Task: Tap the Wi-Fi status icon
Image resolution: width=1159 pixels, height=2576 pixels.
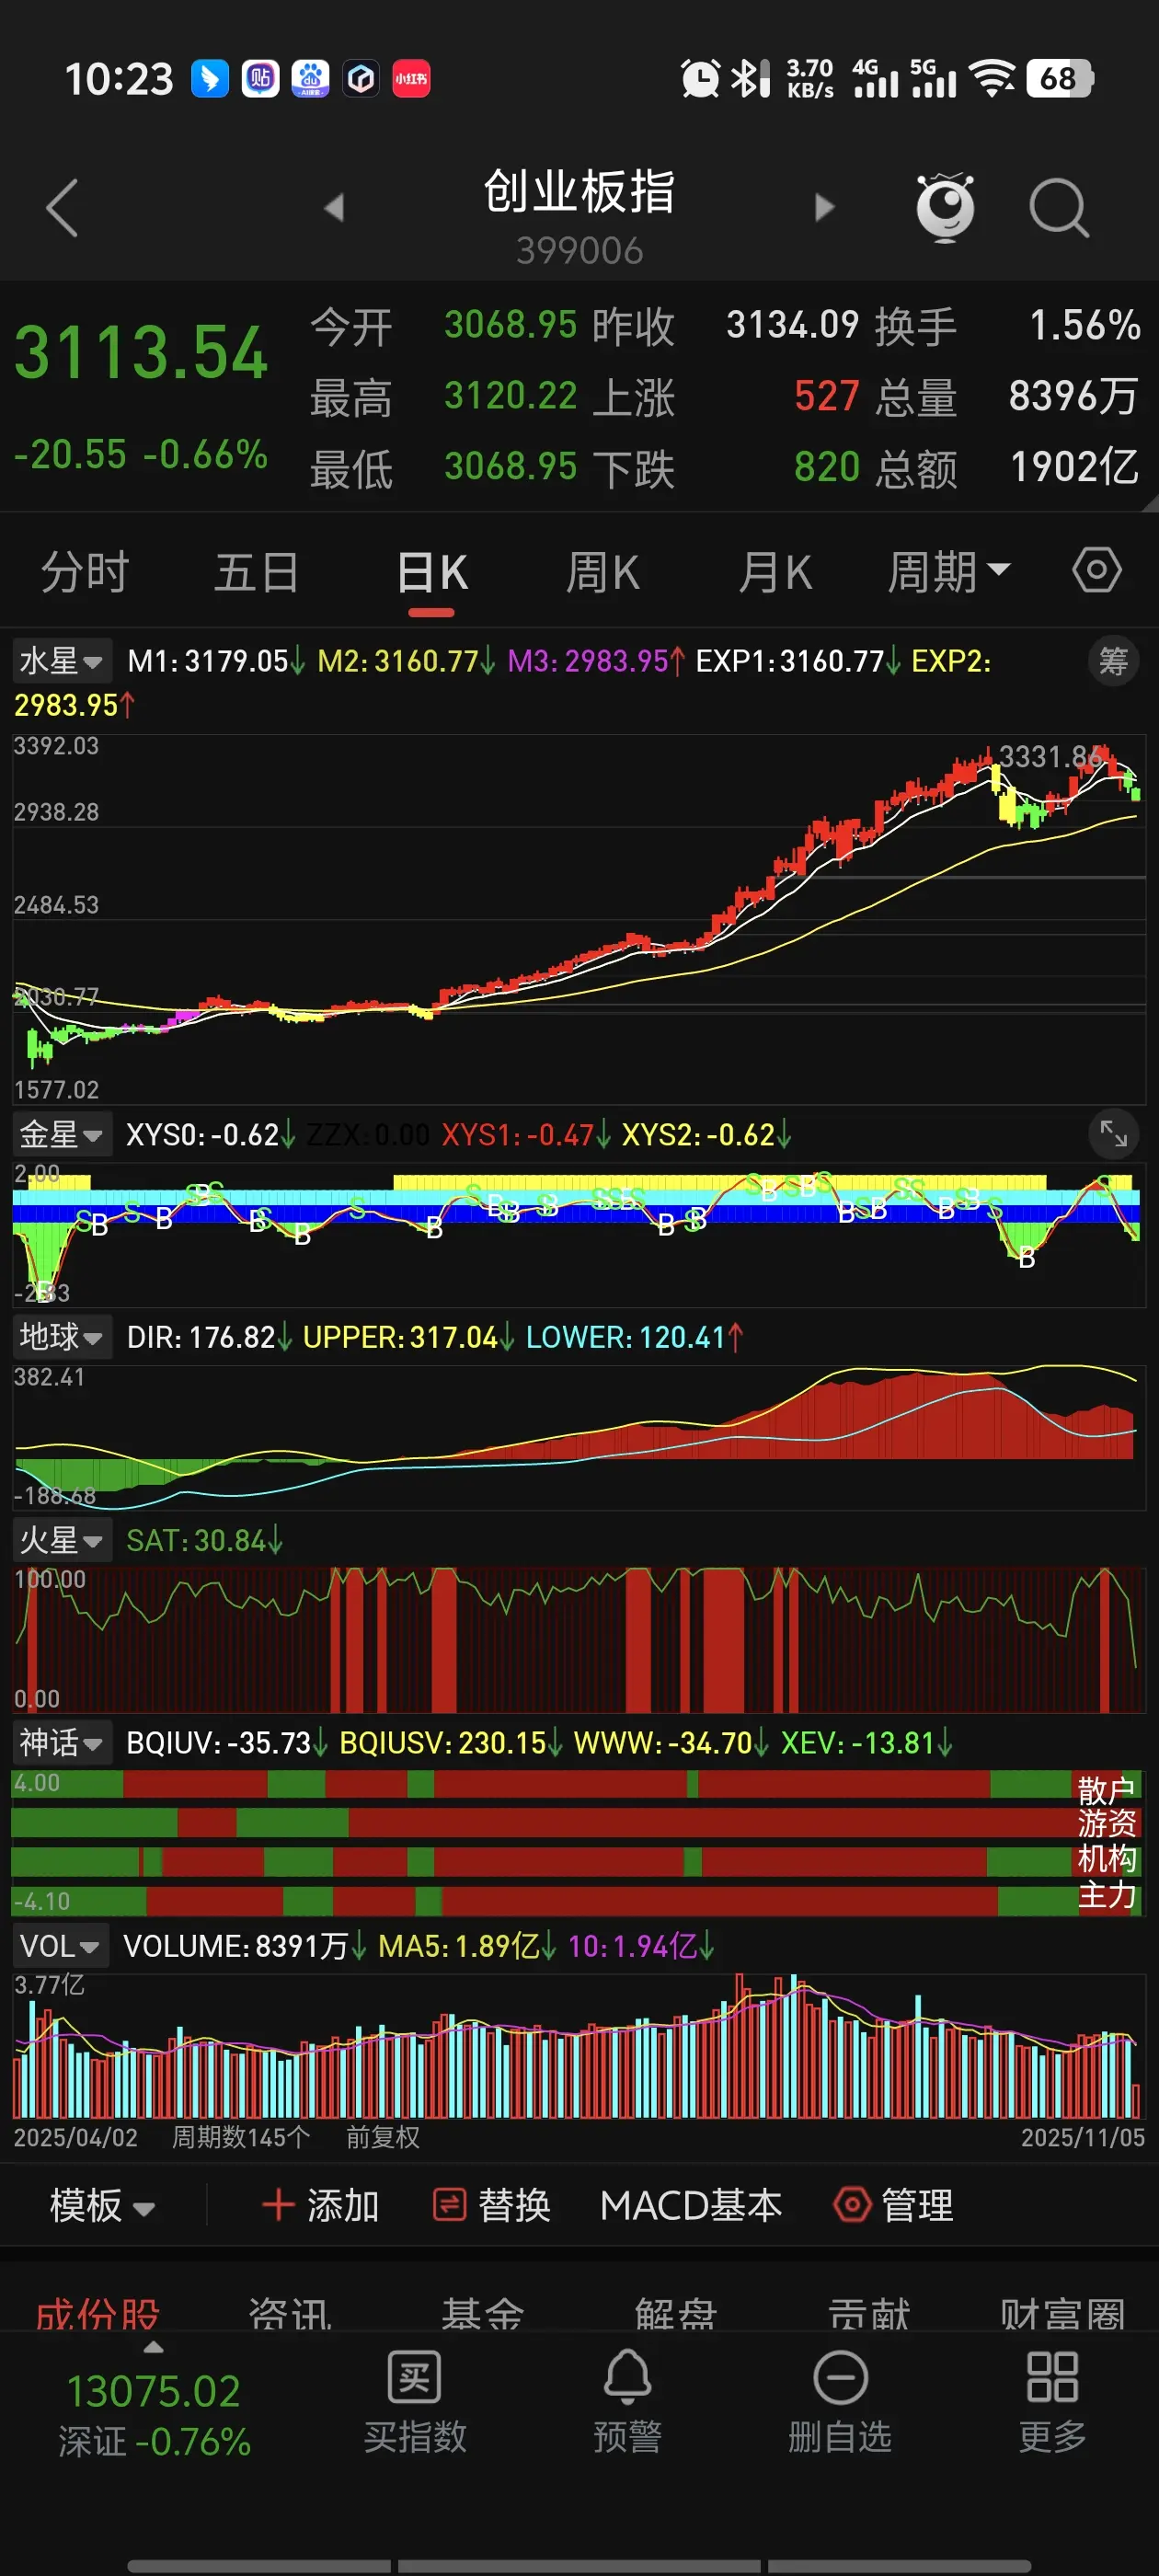Action: click(x=993, y=78)
